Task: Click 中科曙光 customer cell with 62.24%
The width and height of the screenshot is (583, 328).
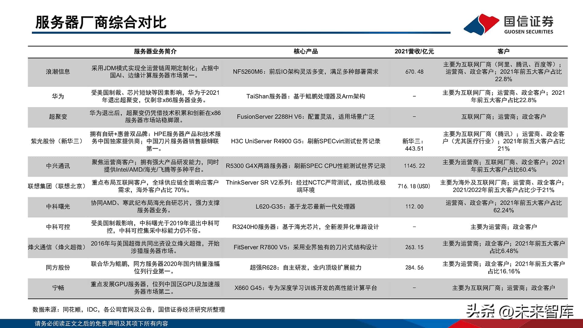Action: tap(503, 207)
